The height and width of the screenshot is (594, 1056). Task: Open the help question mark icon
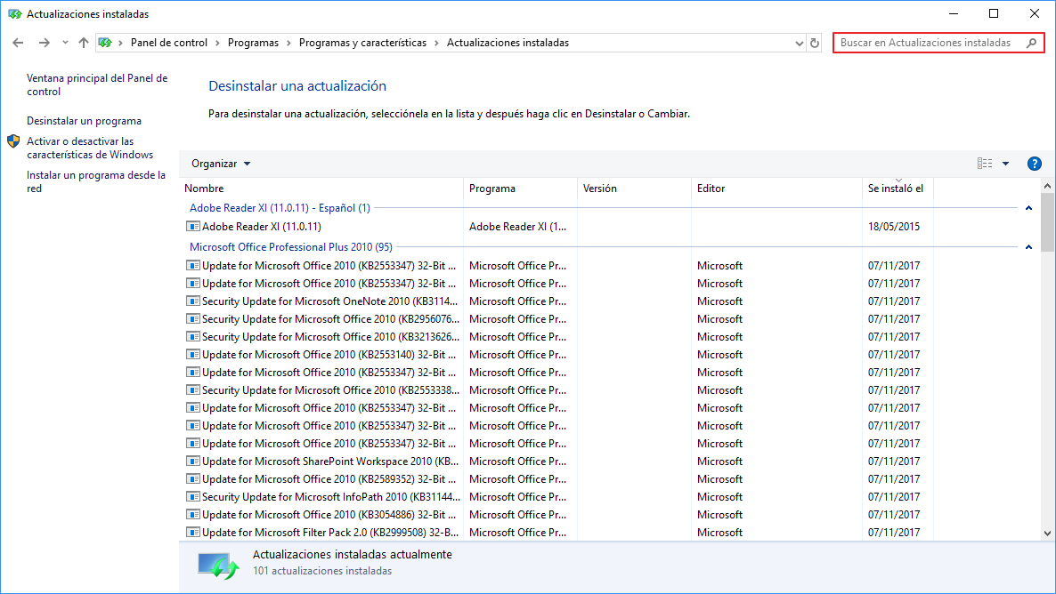click(1035, 164)
